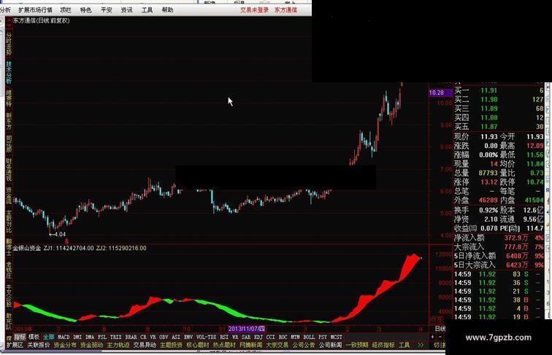The image size is (552, 355).
Task: Apply the DMA indicator
Action: 90,337
